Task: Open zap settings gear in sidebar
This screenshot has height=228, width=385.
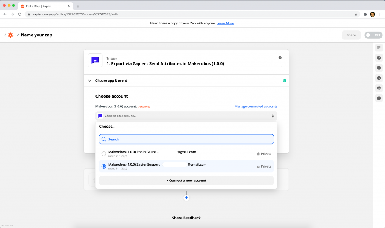Action: click(379, 88)
